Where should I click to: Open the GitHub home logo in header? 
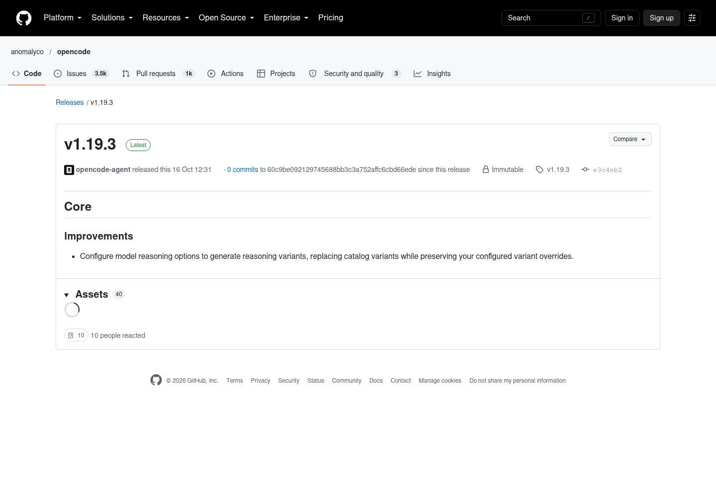pos(24,18)
